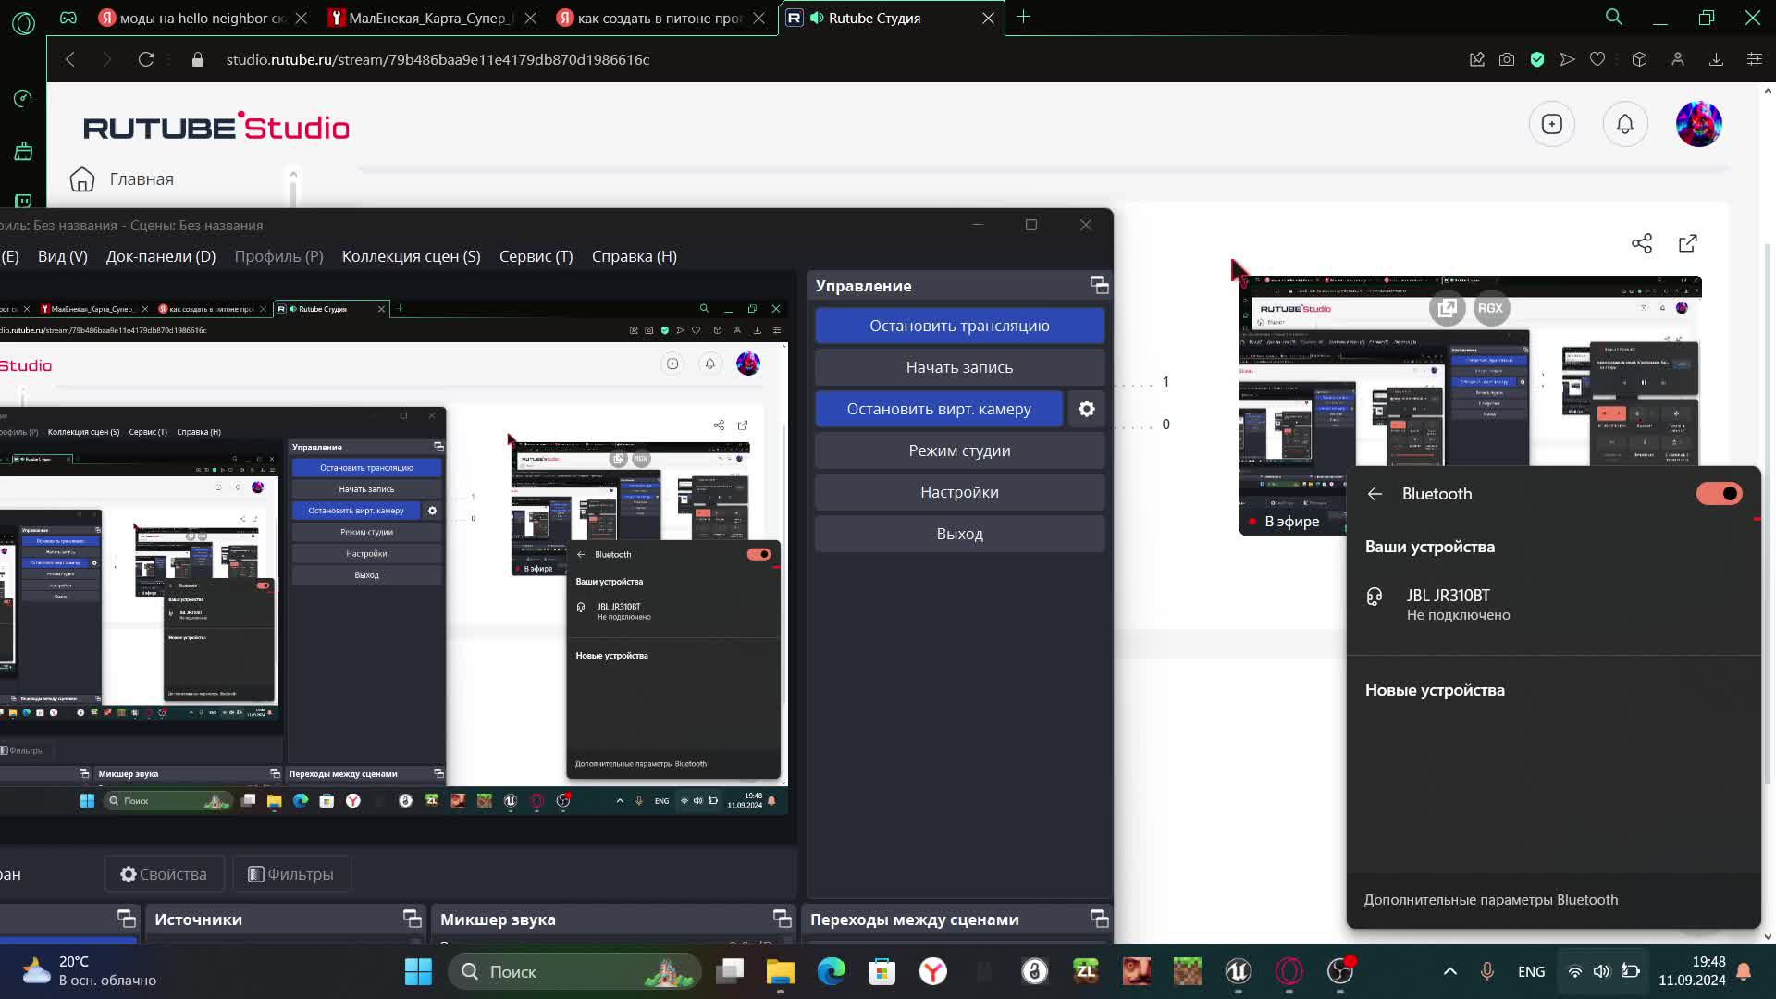Enable Режим студии in OBS controls

[959, 450]
